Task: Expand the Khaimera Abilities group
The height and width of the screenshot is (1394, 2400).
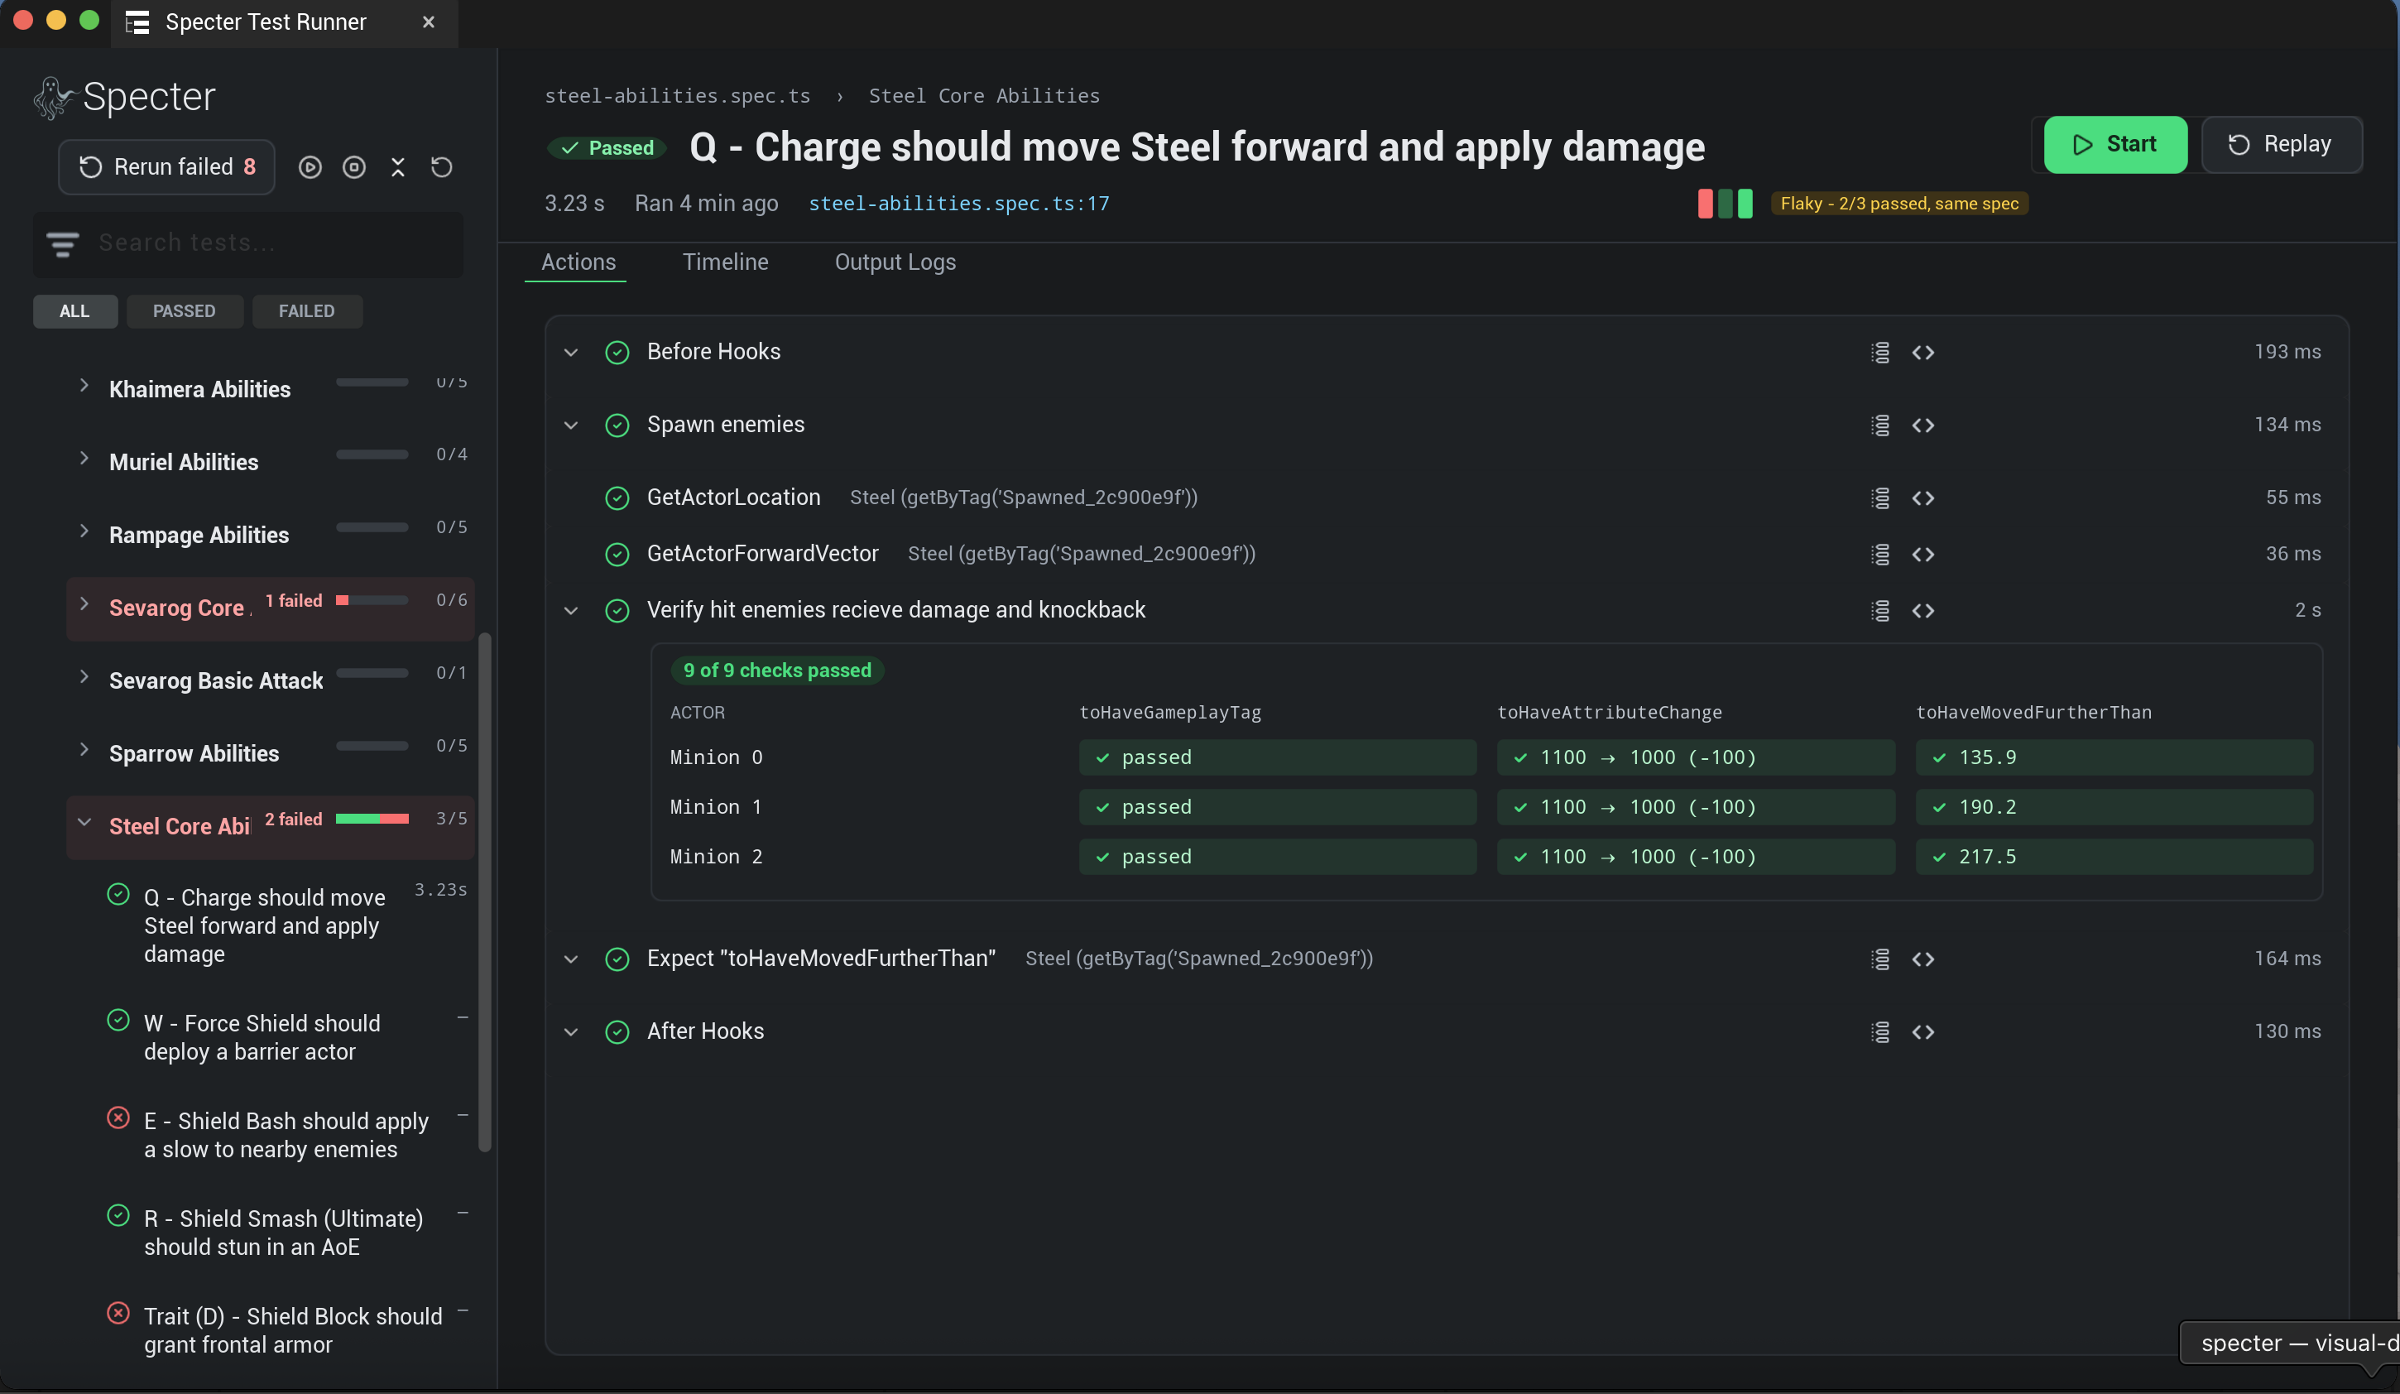Action: (84, 386)
